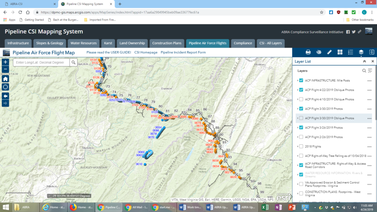Click the Home extent button on map

pyautogui.click(x=5, y=78)
